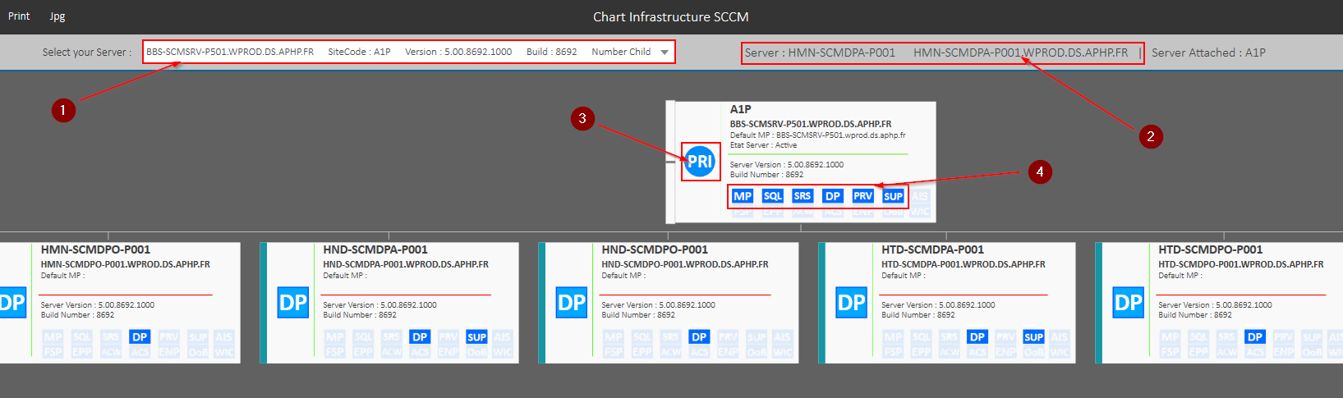This screenshot has height=398, width=1343.
Task: Click the Print menu item
Action: click(x=19, y=16)
